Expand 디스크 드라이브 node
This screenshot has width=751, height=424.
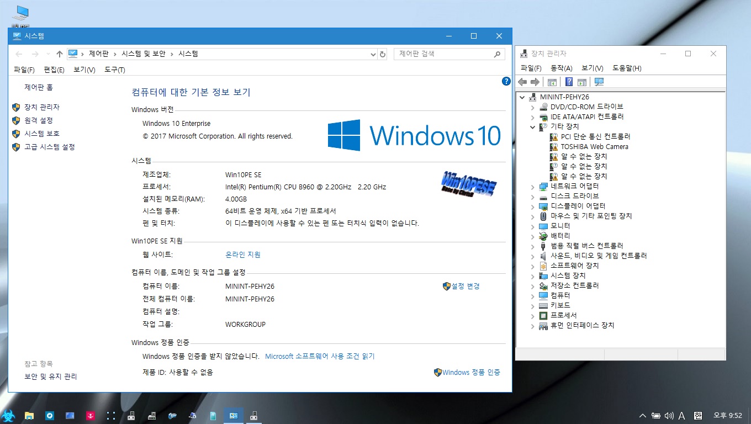pos(532,197)
